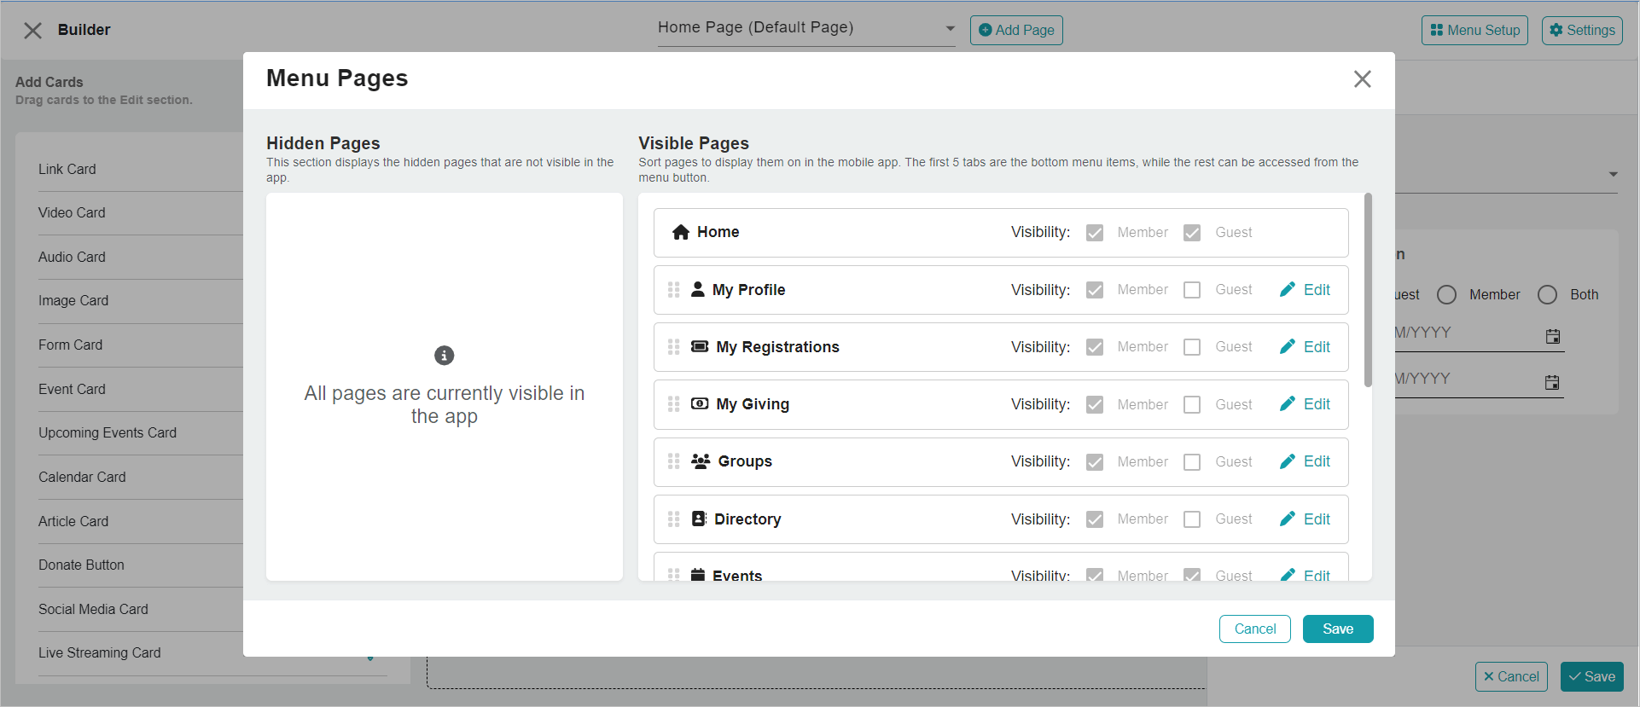This screenshot has width=1640, height=707.
Task: Click the Events calendar icon
Action: tap(698, 575)
